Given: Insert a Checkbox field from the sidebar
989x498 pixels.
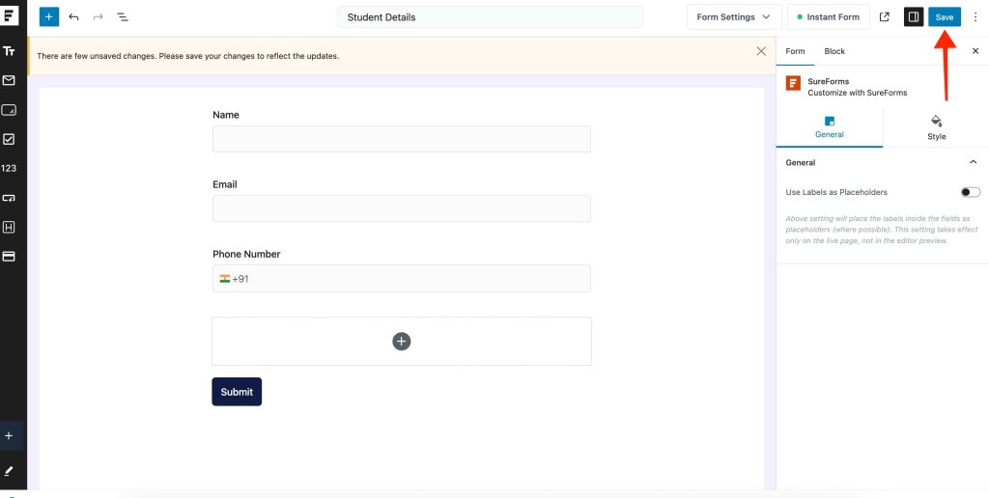Looking at the screenshot, I should (x=9, y=139).
